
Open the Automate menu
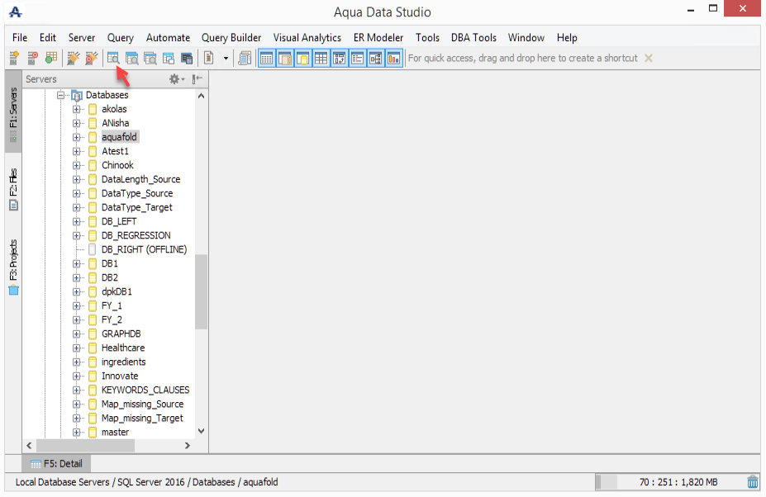[168, 38]
